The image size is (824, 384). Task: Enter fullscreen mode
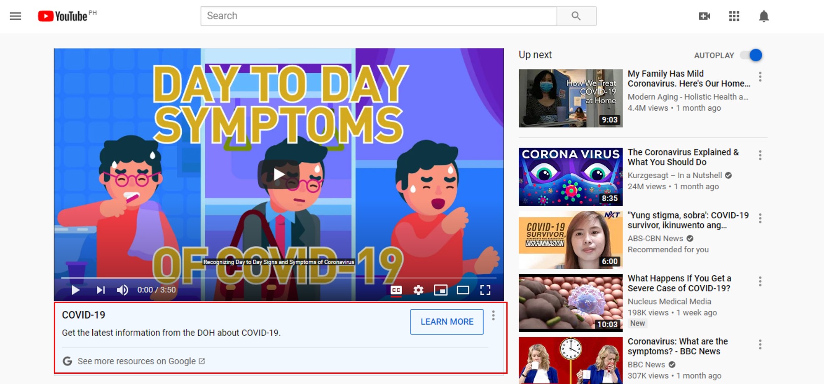(x=485, y=290)
